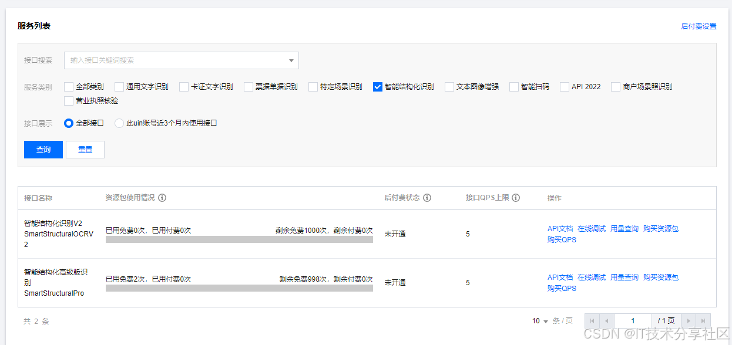
Task: Open 在线调试 for SmartStructuralPro
Action: (x=592, y=278)
